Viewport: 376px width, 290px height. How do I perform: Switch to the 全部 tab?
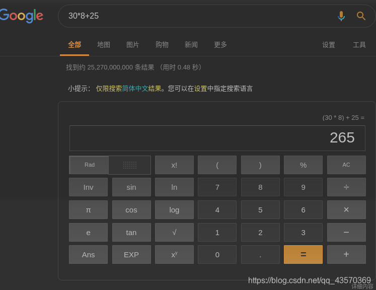[74, 45]
